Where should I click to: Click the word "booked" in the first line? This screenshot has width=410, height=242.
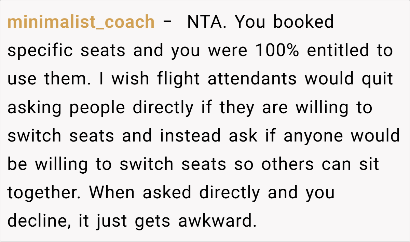click(303, 22)
